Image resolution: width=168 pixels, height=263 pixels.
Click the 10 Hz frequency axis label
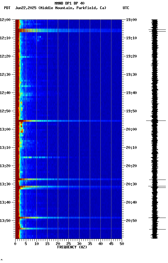click(37, 244)
